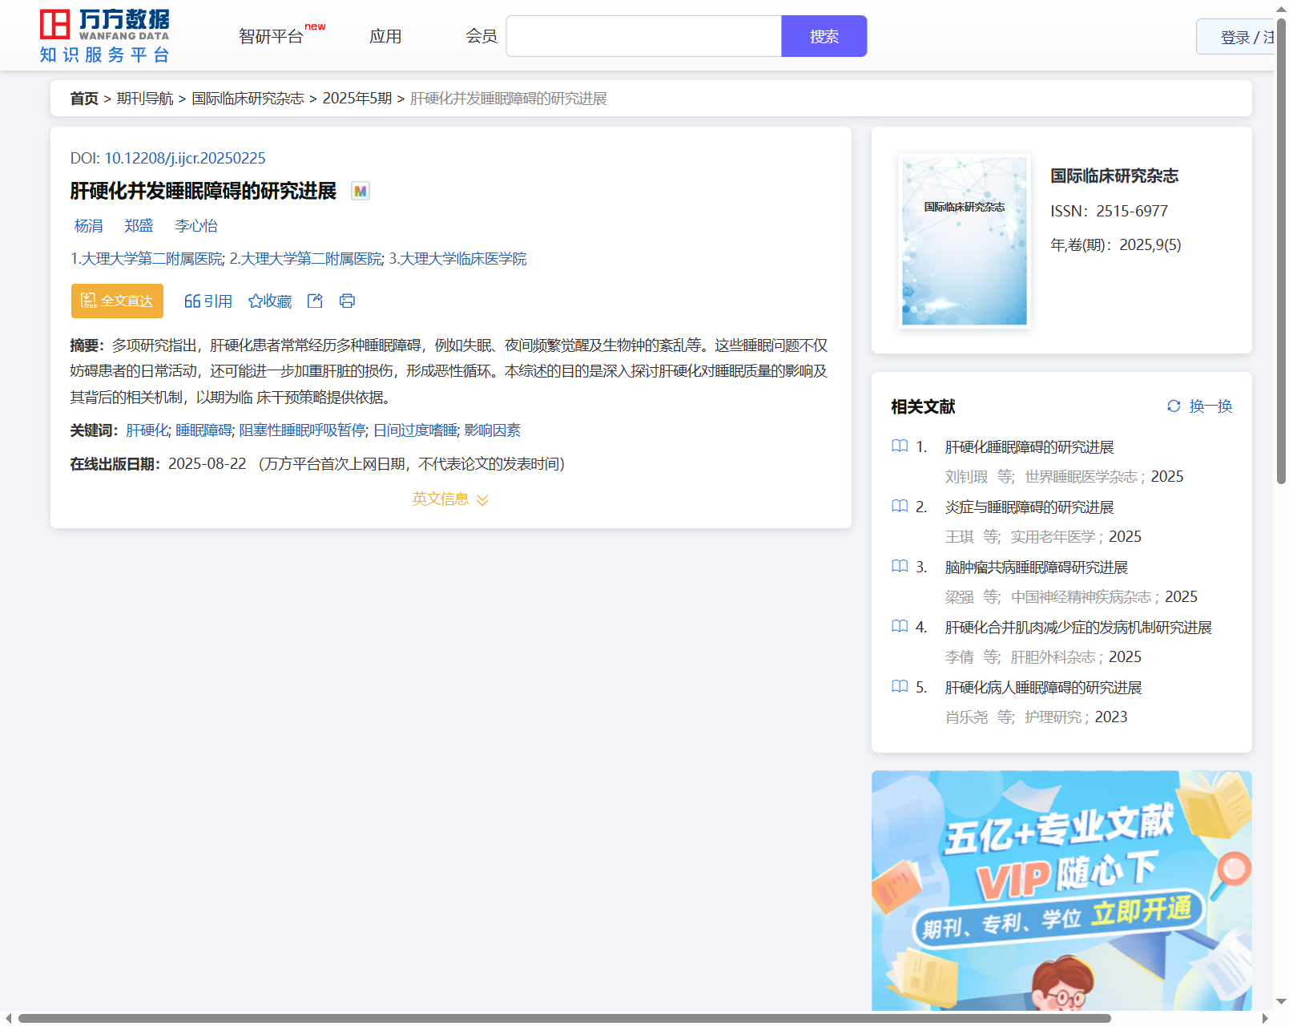1289x1026 pixels.
Task: Click into the search input field
Action: pos(643,36)
